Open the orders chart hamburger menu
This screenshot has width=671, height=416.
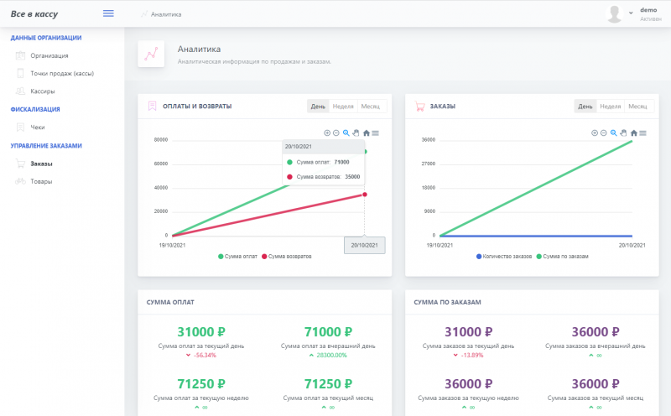tap(643, 133)
